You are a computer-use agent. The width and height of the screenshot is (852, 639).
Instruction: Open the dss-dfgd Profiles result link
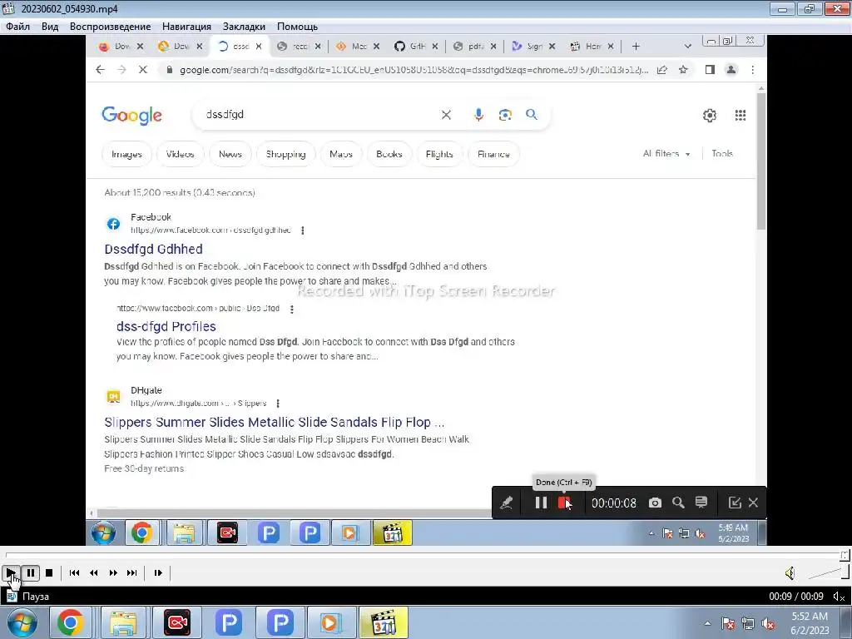166,326
